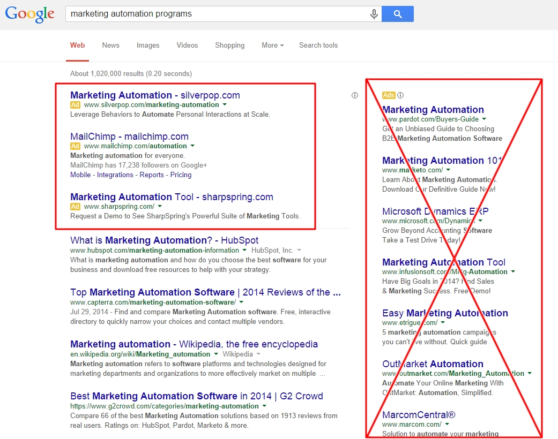Screen dimensions: 558x439
Task: Expand the More search categories dropdown
Action: (272, 46)
